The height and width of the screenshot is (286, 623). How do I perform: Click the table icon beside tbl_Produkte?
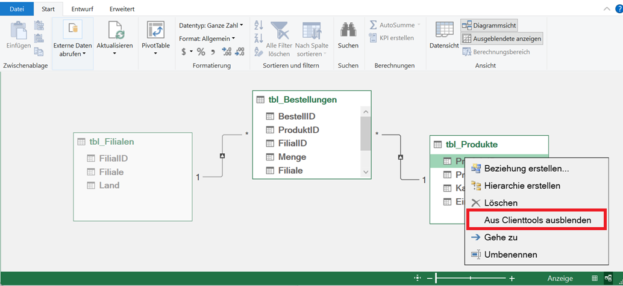coord(438,144)
